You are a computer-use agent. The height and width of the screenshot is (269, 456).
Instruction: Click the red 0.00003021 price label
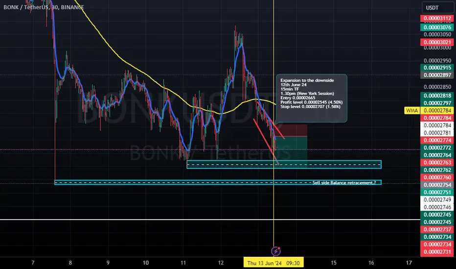437,43
